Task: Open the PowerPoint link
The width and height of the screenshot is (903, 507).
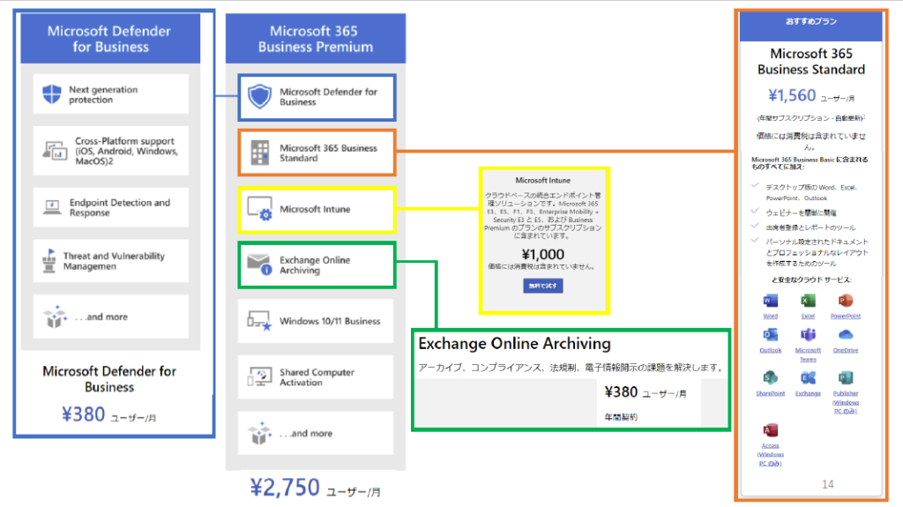Action: click(x=846, y=317)
